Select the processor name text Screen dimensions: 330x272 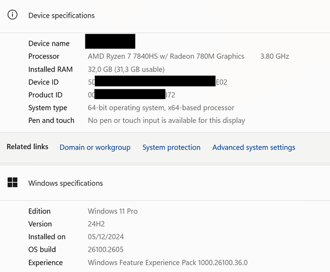166,57
